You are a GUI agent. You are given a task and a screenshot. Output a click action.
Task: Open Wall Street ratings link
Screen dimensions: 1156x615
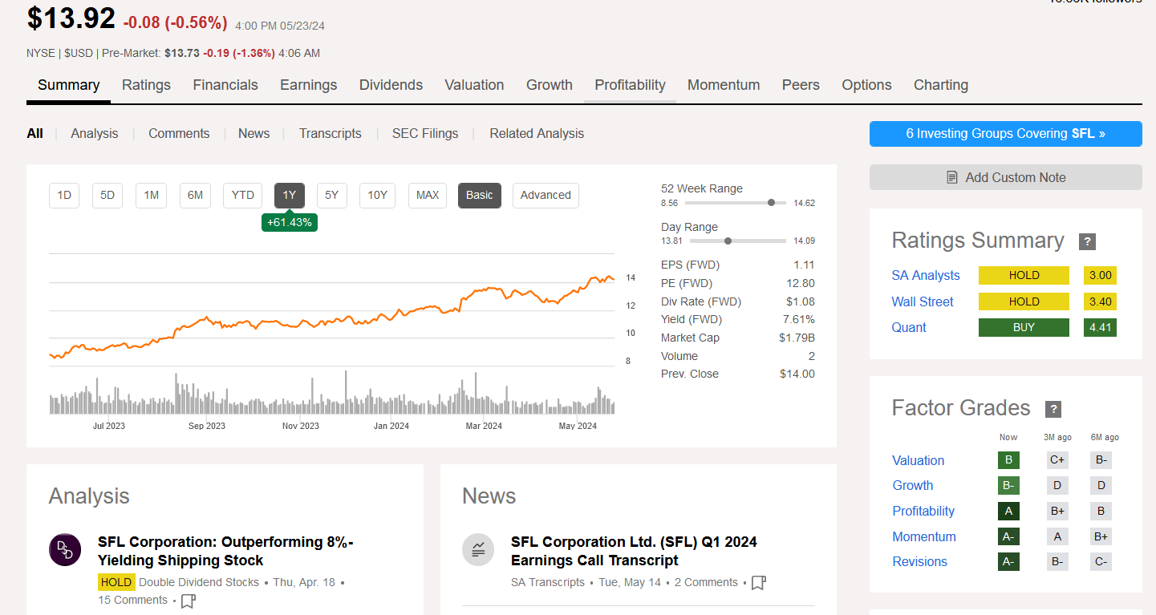[x=923, y=301]
